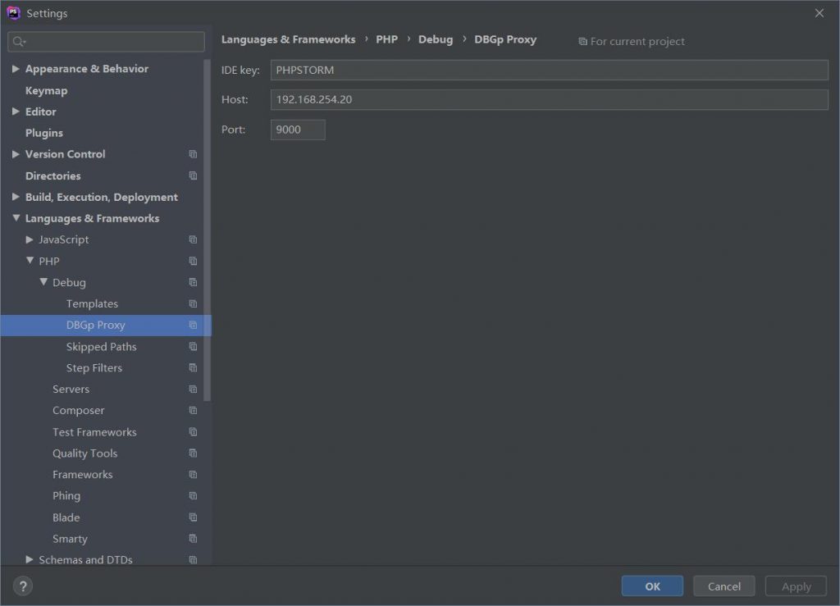Click the project-level icon beside Directories
The width and height of the screenshot is (840, 606).
[193, 175]
